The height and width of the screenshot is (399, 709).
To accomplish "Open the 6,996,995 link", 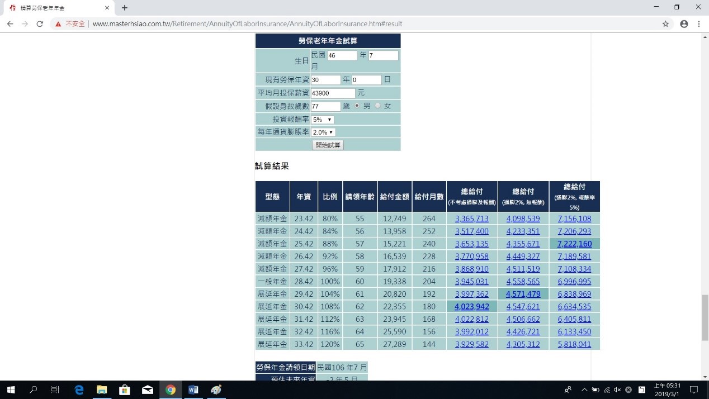I will click(574, 281).
